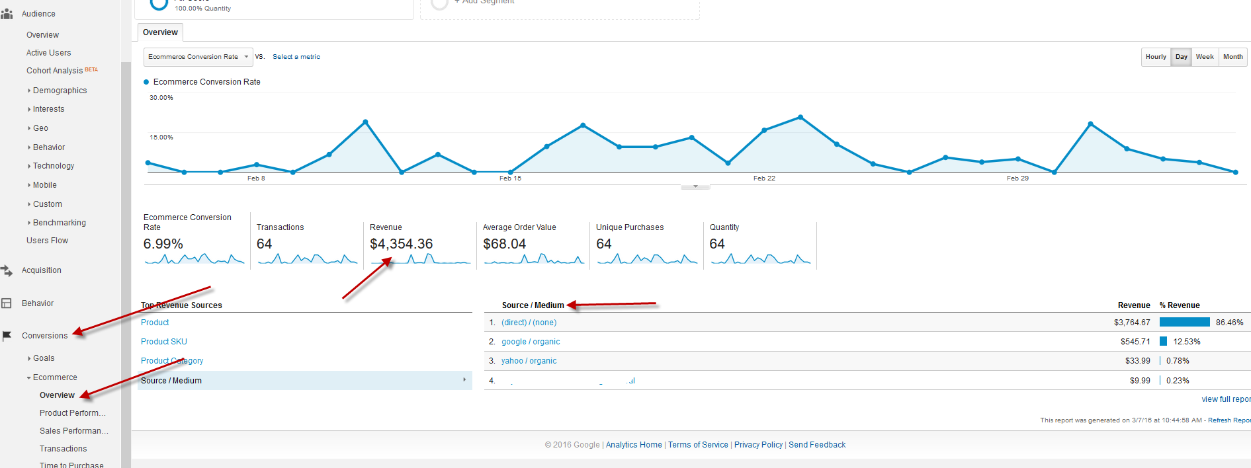Switch the chart to Hourly view

pos(1156,57)
